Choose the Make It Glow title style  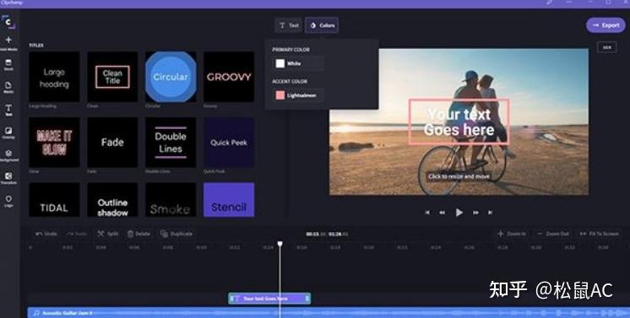(54, 143)
